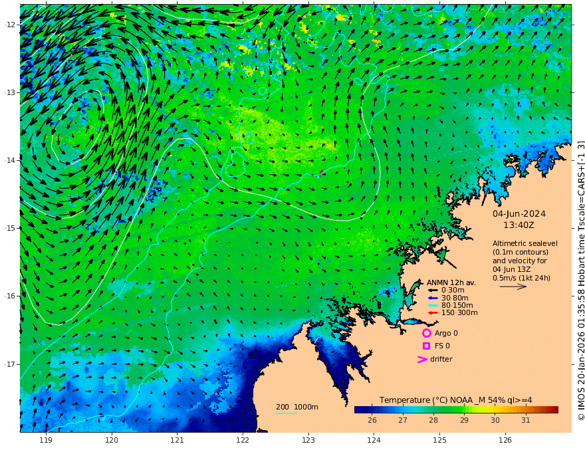Click the 13:40Z time label

(x=519, y=225)
